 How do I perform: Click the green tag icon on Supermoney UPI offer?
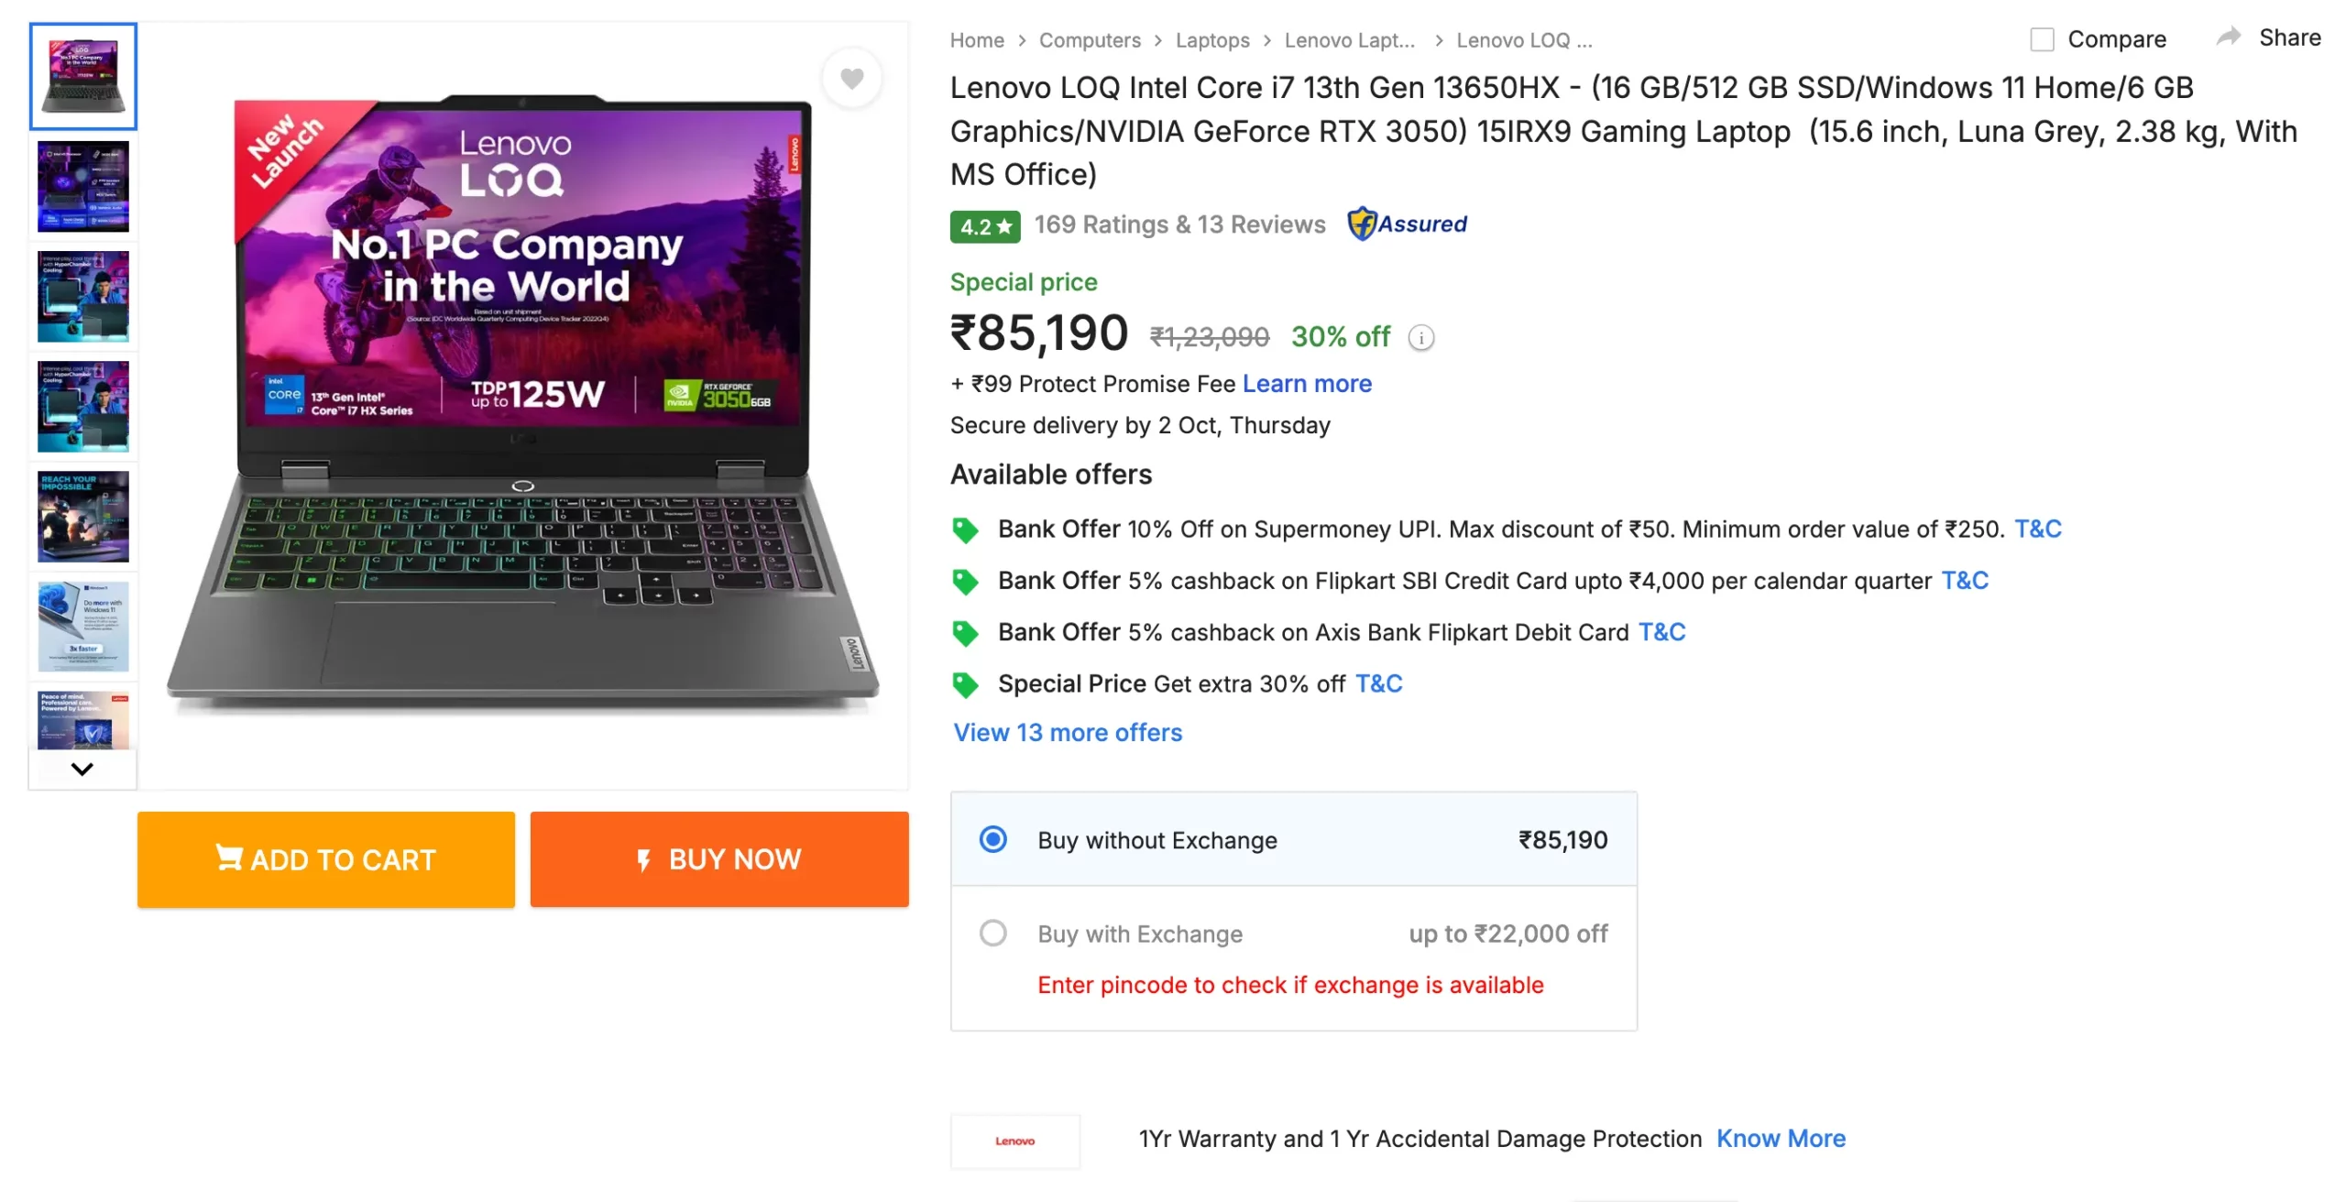pos(965,529)
